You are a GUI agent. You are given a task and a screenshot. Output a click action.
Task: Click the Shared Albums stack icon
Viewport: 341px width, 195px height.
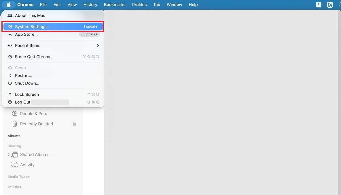[15, 155]
